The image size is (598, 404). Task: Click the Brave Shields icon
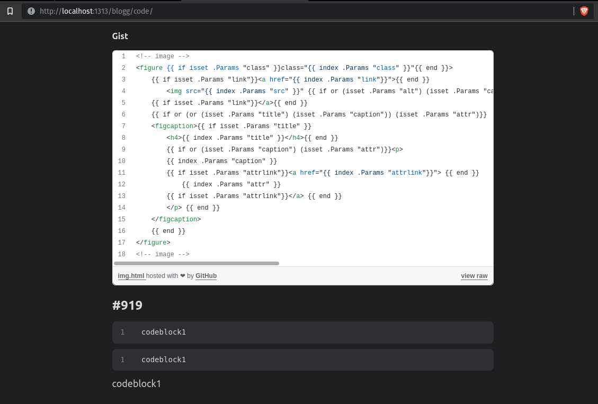(x=583, y=11)
